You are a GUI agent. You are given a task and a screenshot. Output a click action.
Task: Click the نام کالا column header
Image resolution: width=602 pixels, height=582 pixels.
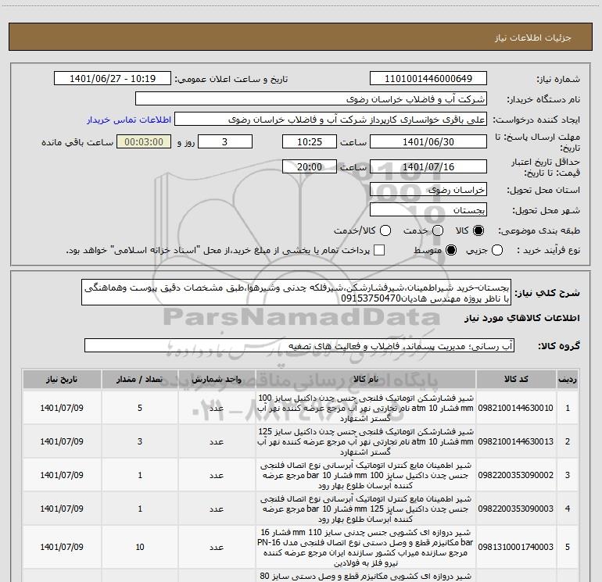(x=366, y=380)
